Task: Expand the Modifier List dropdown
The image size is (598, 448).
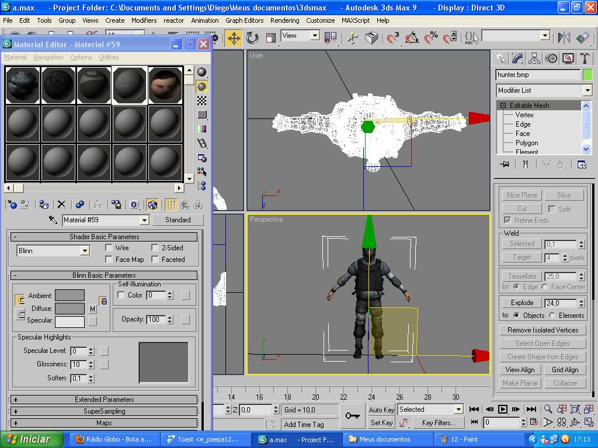Action: [x=587, y=90]
